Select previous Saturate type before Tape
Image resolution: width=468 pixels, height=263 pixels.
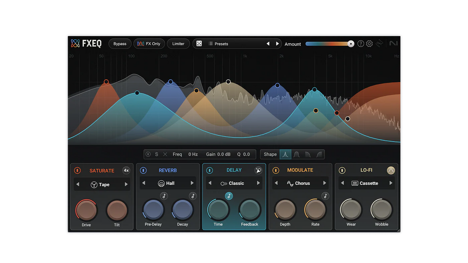pos(78,184)
